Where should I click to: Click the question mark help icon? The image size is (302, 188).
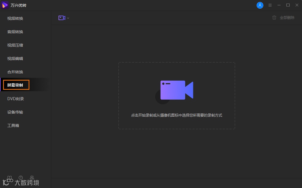(21, 178)
